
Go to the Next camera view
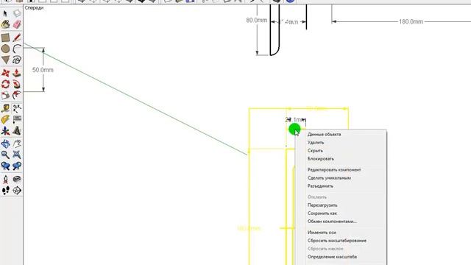(x=17, y=166)
